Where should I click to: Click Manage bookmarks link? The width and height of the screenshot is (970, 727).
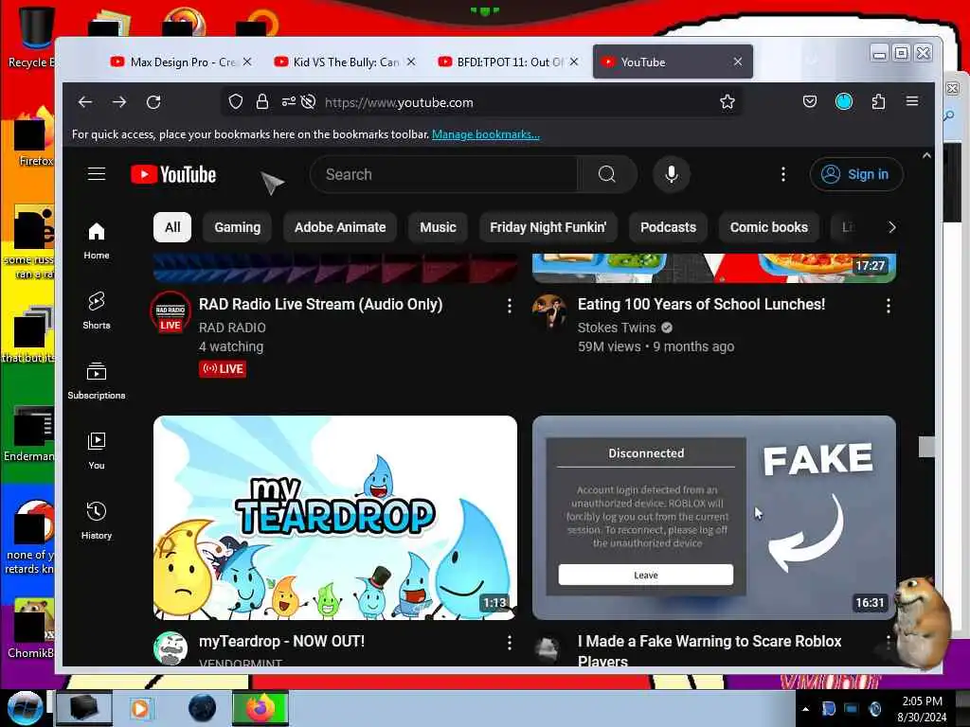tap(486, 134)
